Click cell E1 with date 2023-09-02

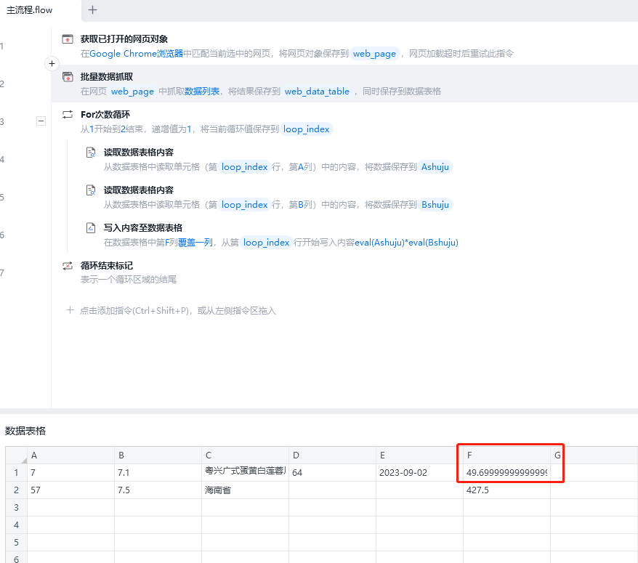click(x=419, y=473)
